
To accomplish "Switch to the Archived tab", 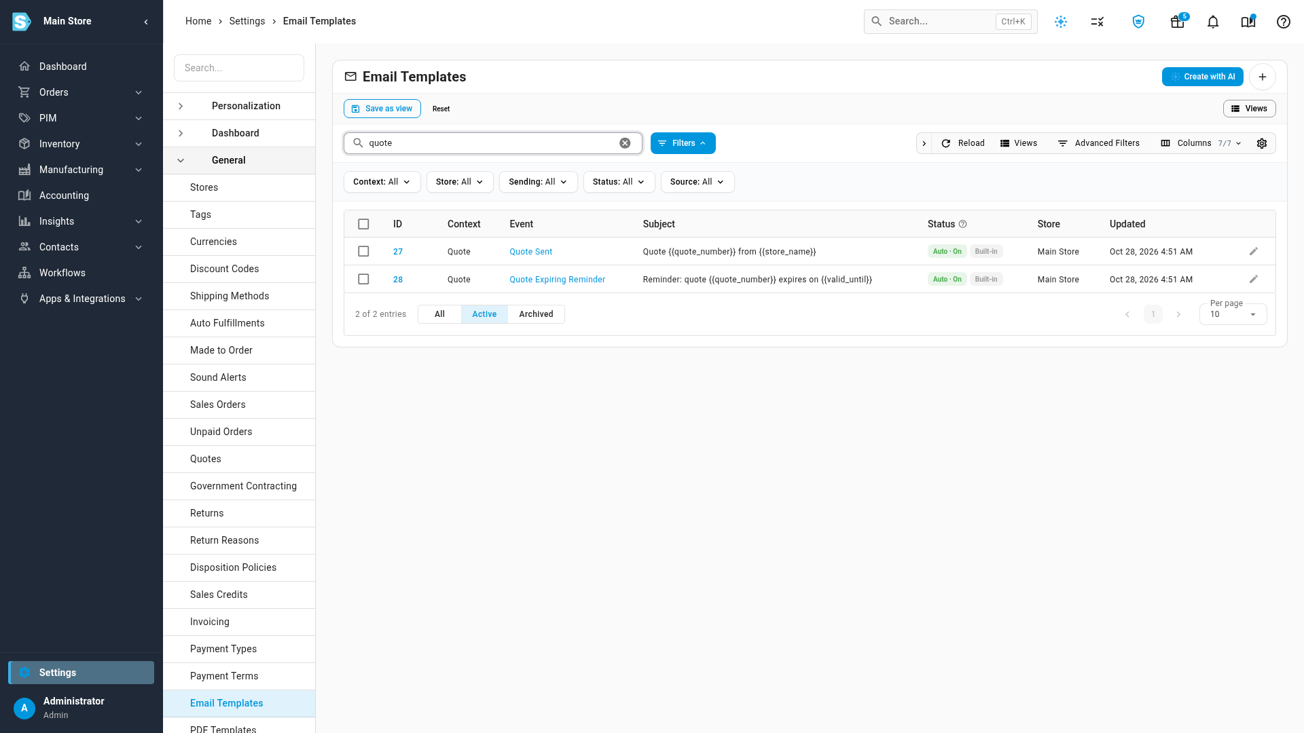I will pos(536,314).
